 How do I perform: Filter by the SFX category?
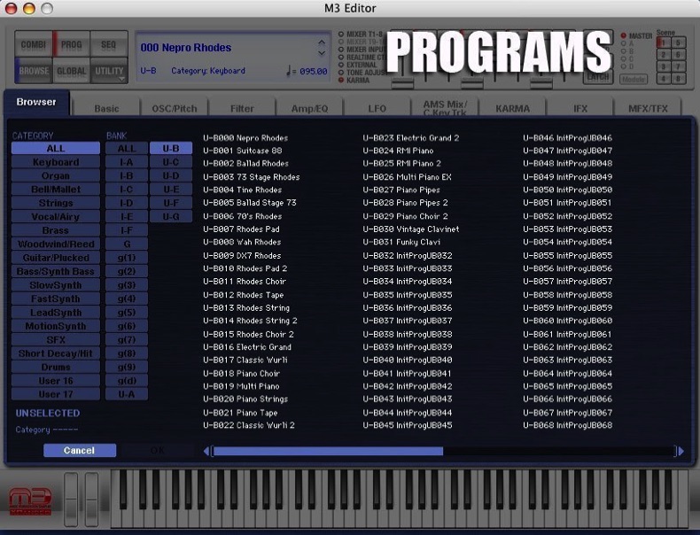pyautogui.click(x=56, y=340)
